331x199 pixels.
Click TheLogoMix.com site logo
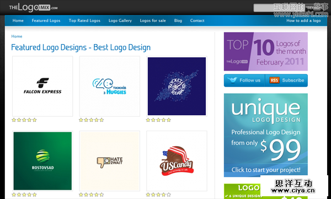point(33,8)
